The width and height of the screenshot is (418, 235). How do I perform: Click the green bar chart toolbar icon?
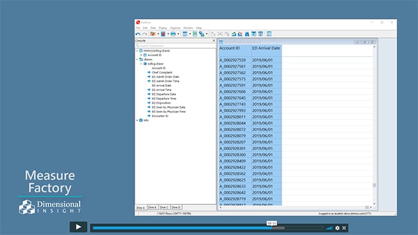point(234,34)
